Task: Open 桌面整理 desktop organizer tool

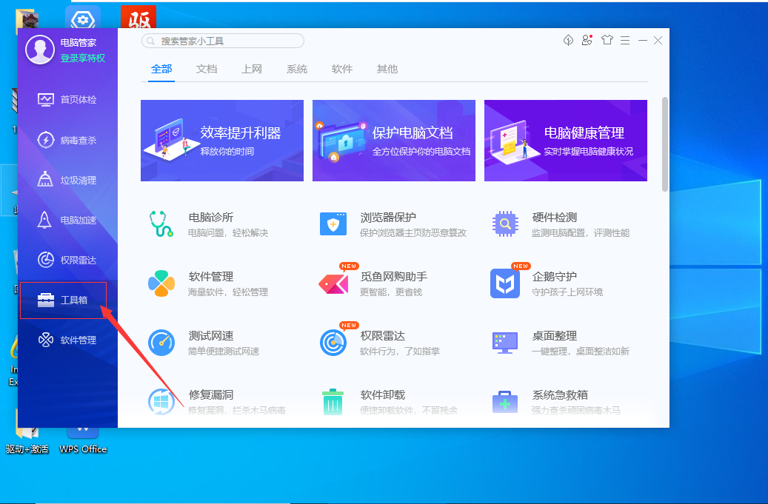Action: point(561,343)
